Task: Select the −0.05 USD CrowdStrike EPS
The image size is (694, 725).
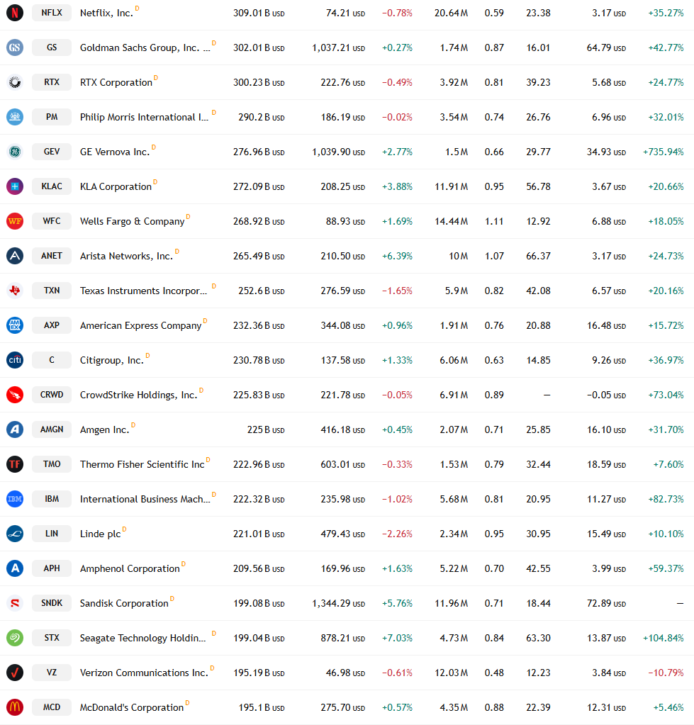Action: [x=606, y=395]
